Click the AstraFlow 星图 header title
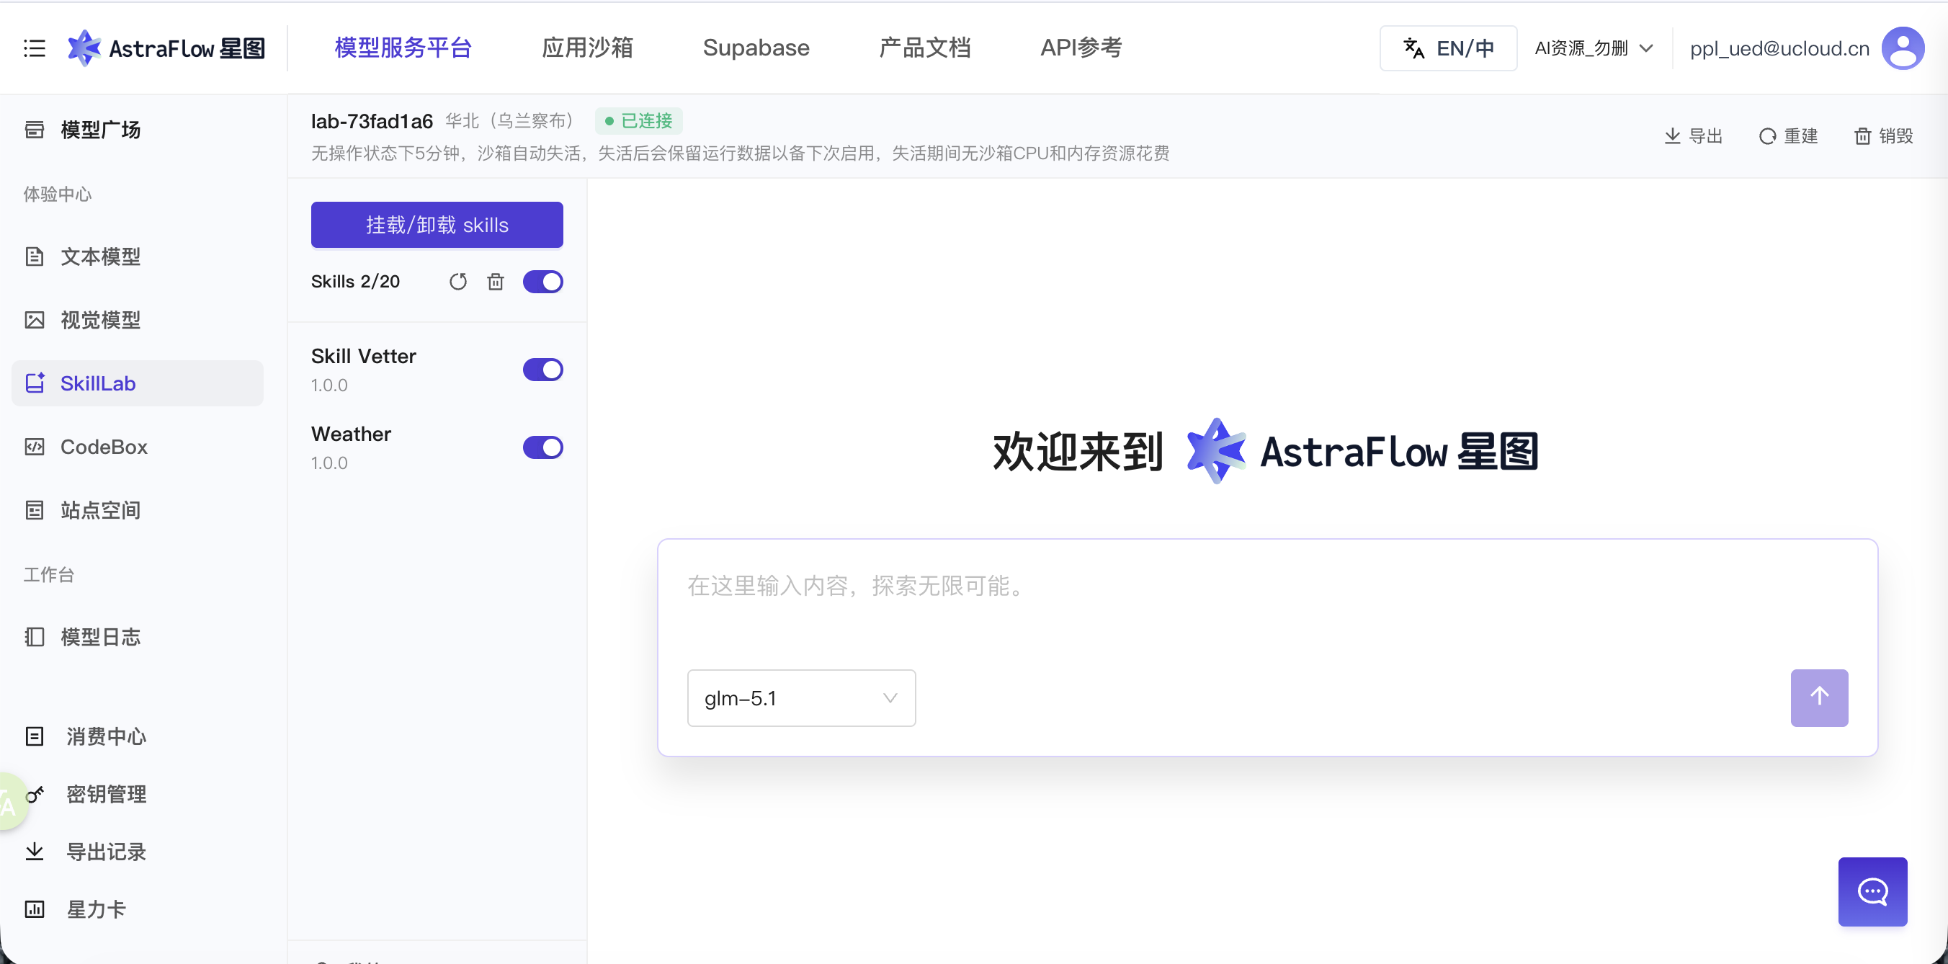The width and height of the screenshot is (1948, 964). tap(187, 48)
